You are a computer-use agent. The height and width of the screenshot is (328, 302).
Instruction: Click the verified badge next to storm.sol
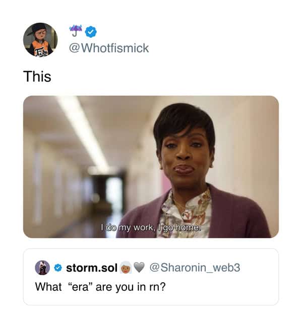58,268
